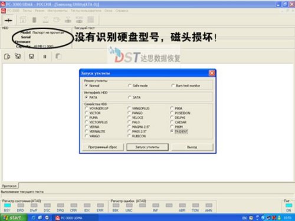Click the seventh icon in the top toolbar
This screenshot has height=221, width=295.
[79, 20]
